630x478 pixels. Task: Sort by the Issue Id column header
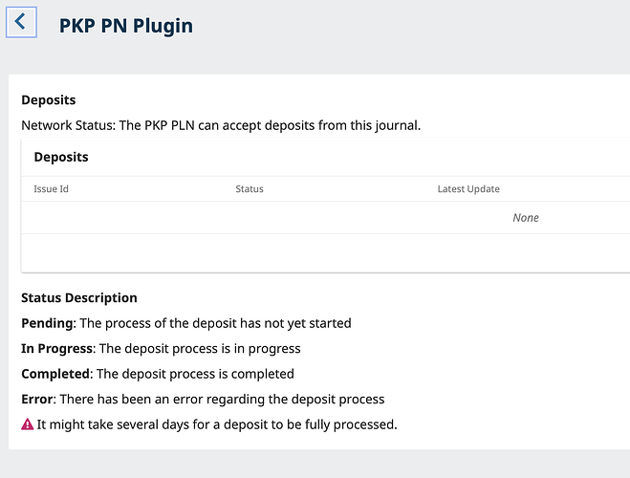[x=51, y=189]
